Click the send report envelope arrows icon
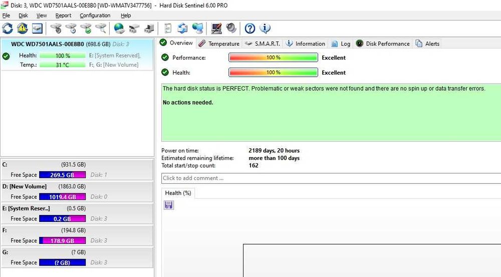The height and width of the screenshot is (277, 501). pyautogui.click(x=182, y=29)
